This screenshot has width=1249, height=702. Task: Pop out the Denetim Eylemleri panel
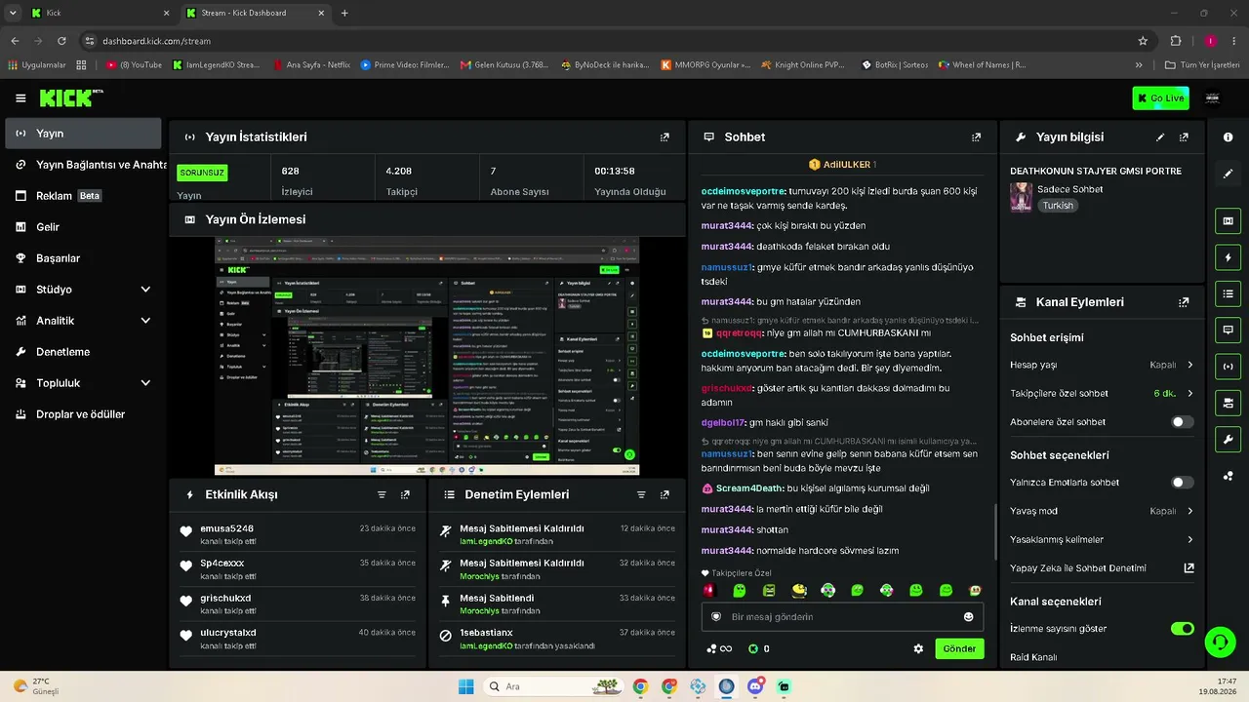tap(665, 494)
